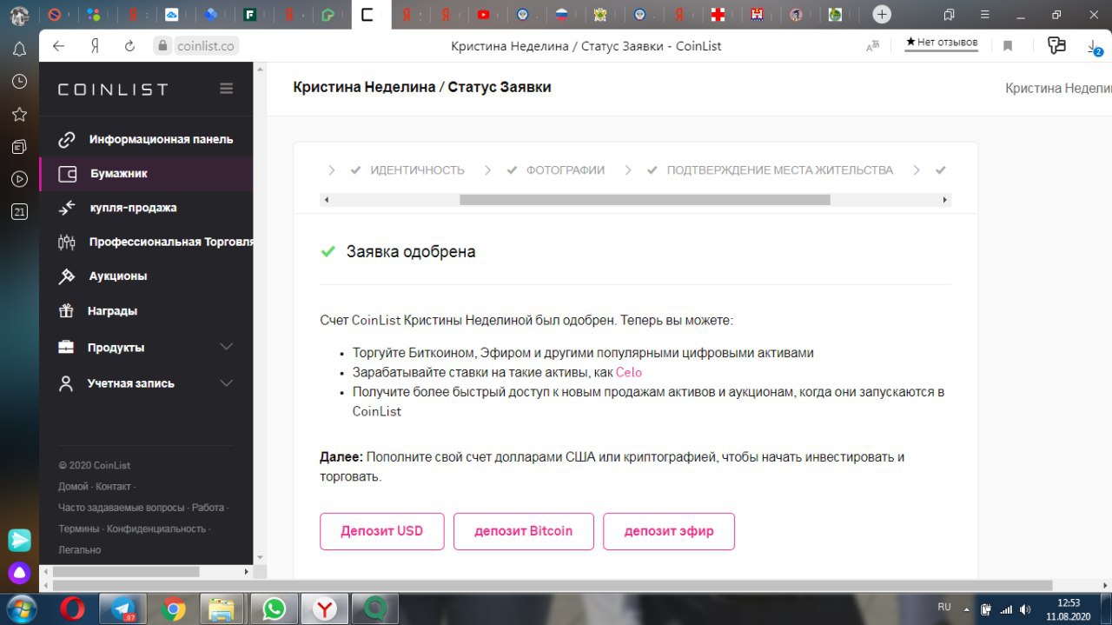Viewport: 1112px width, 625px height.
Task: Open the Домой footer link
Action: [x=73, y=486]
